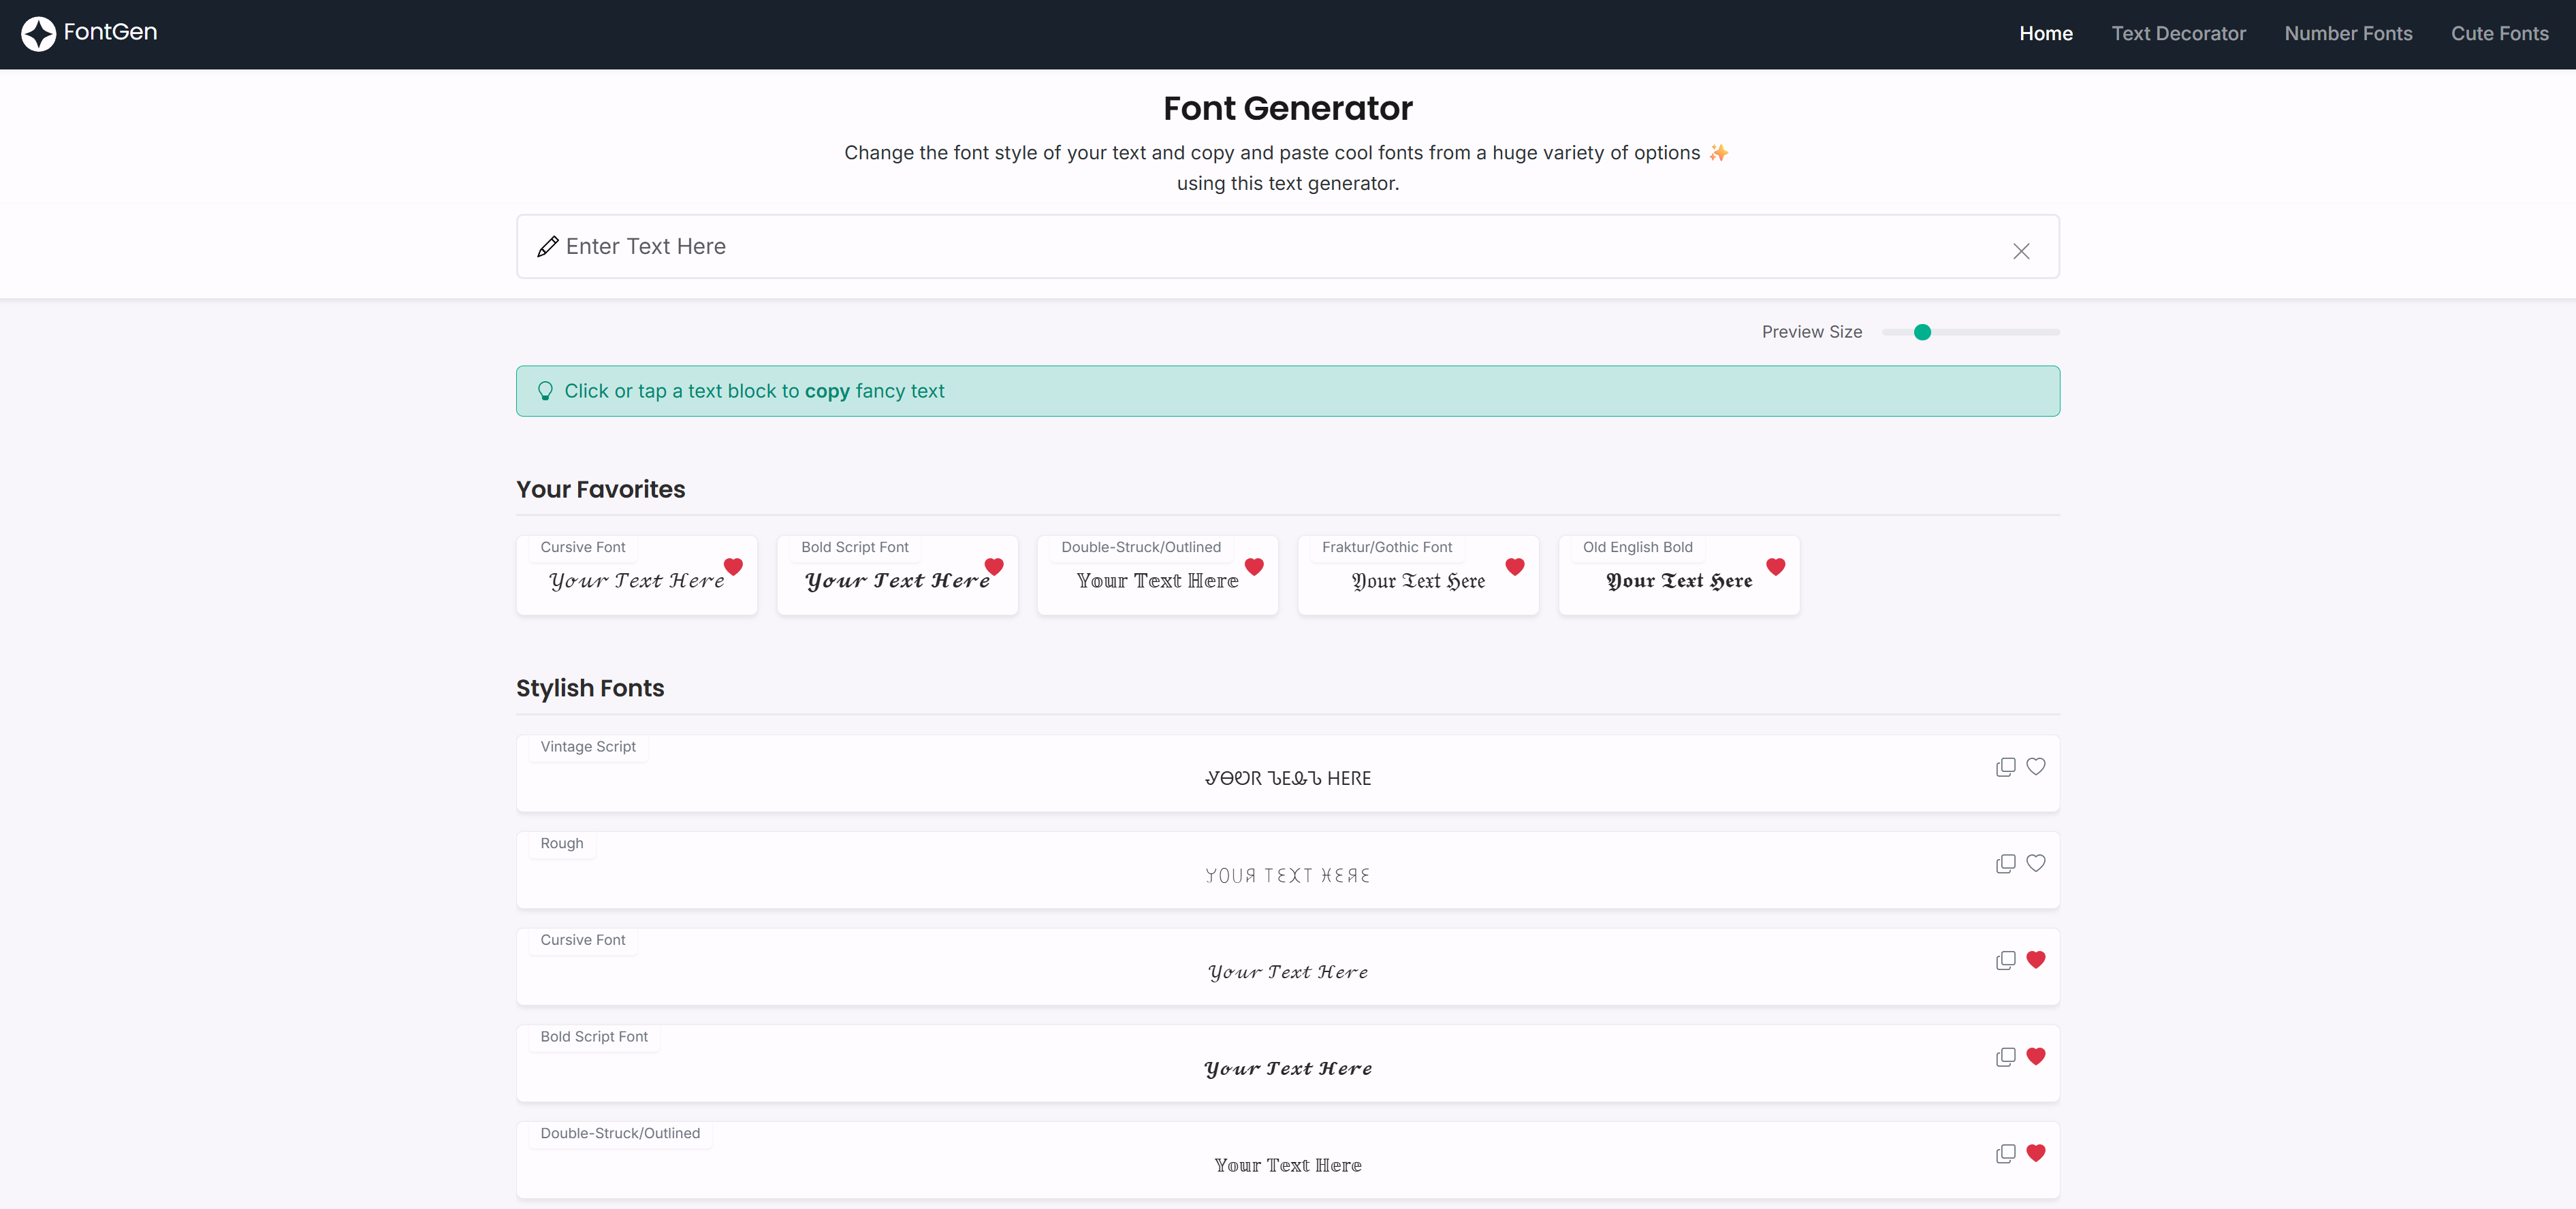The width and height of the screenshot is (2576, 1209).
Task: Open Cute Fonts from navigation
Action: [x=2499, y=34]
